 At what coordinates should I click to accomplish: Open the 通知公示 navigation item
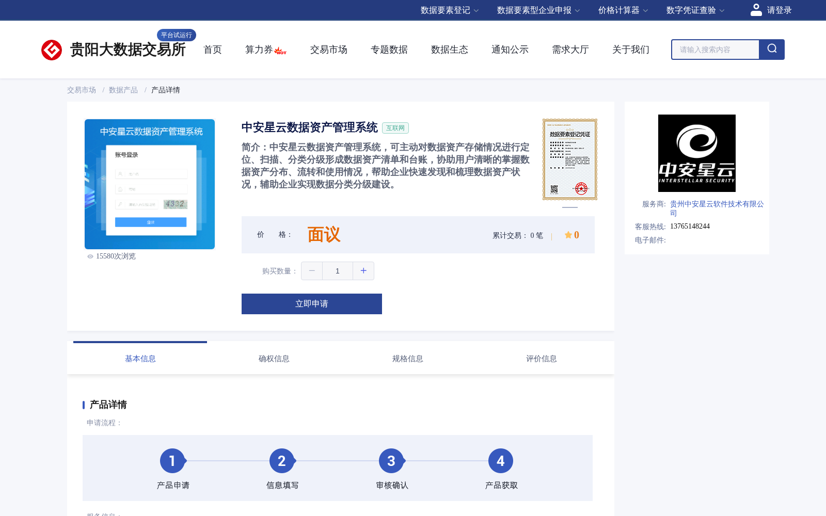pos(510,50)
